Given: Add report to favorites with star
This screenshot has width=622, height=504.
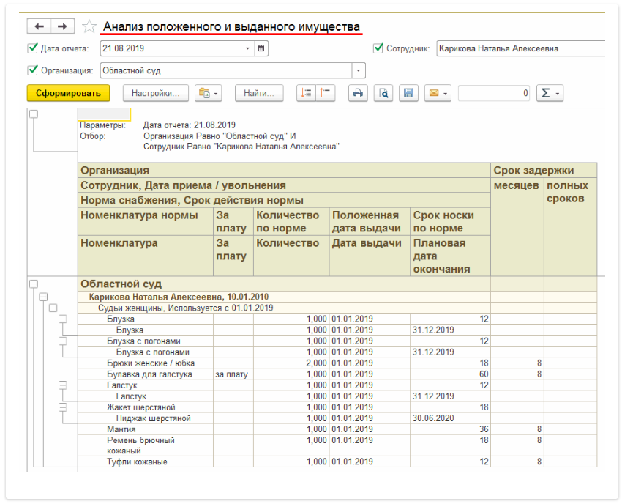Looking at the screenshot, I should [x=89, y=27].
